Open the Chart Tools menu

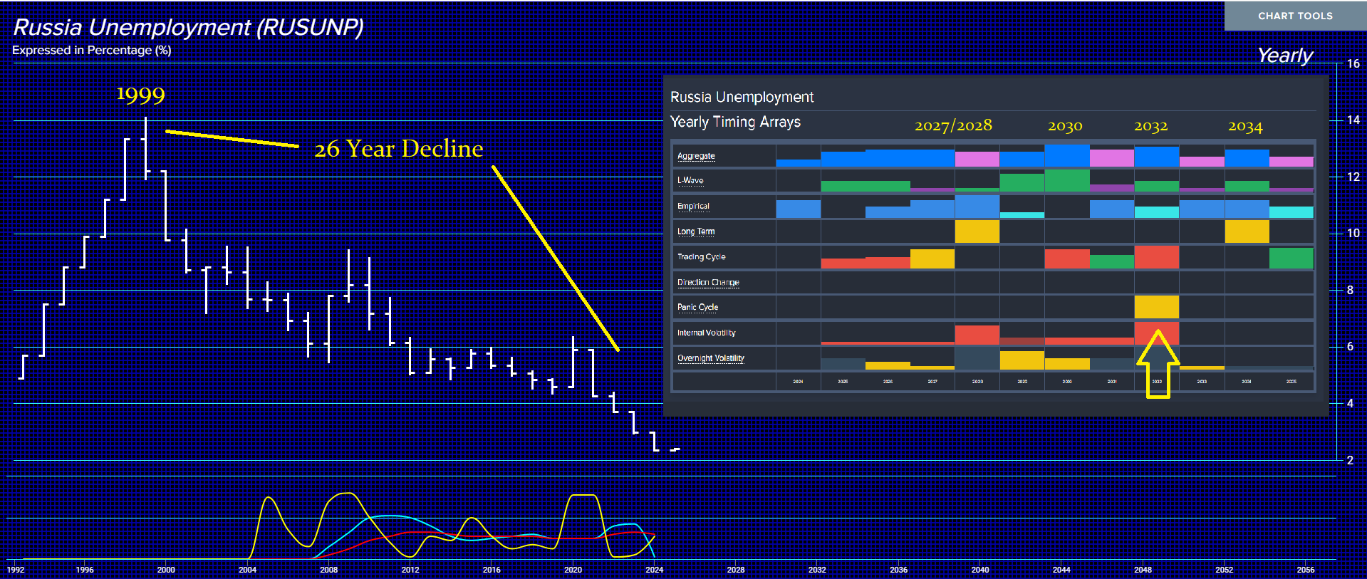pyautogui.click(x=1294, y=16)
